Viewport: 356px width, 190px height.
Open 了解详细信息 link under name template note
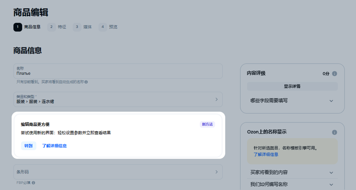[x=266, y=154]
